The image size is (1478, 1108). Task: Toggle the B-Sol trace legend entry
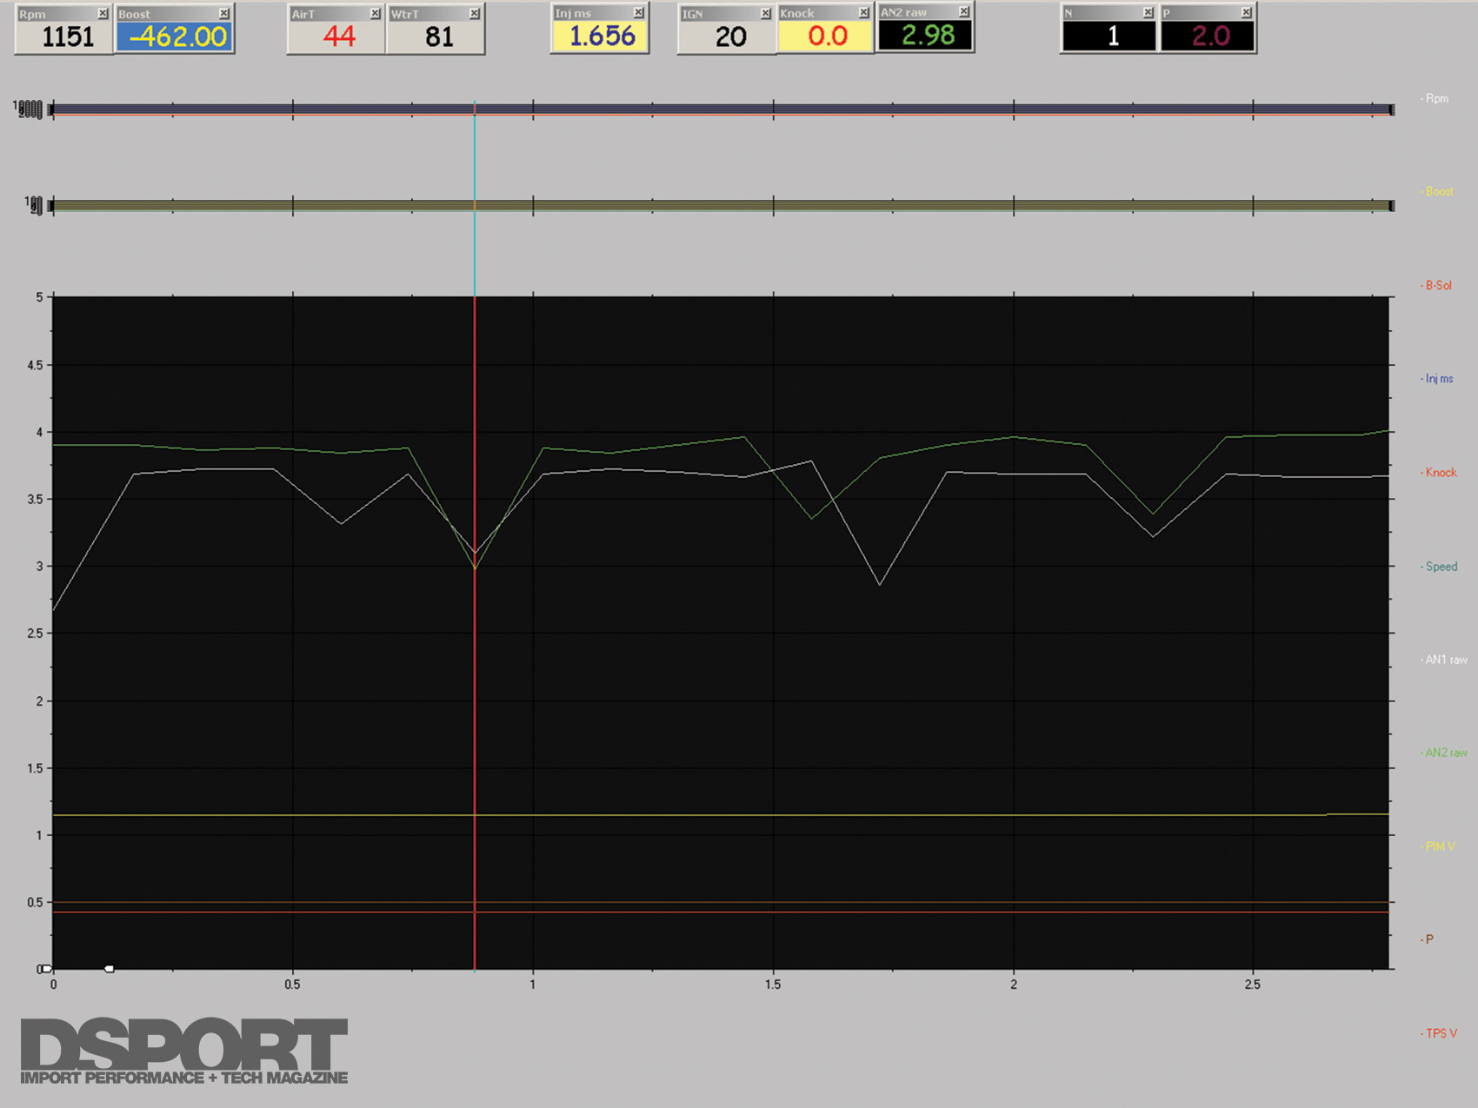coord(1438,285)
